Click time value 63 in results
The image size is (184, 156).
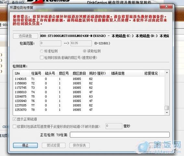coord(91,96)
